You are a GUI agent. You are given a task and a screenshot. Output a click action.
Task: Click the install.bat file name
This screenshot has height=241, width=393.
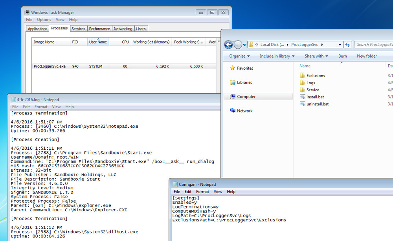(x=315, y=97)
